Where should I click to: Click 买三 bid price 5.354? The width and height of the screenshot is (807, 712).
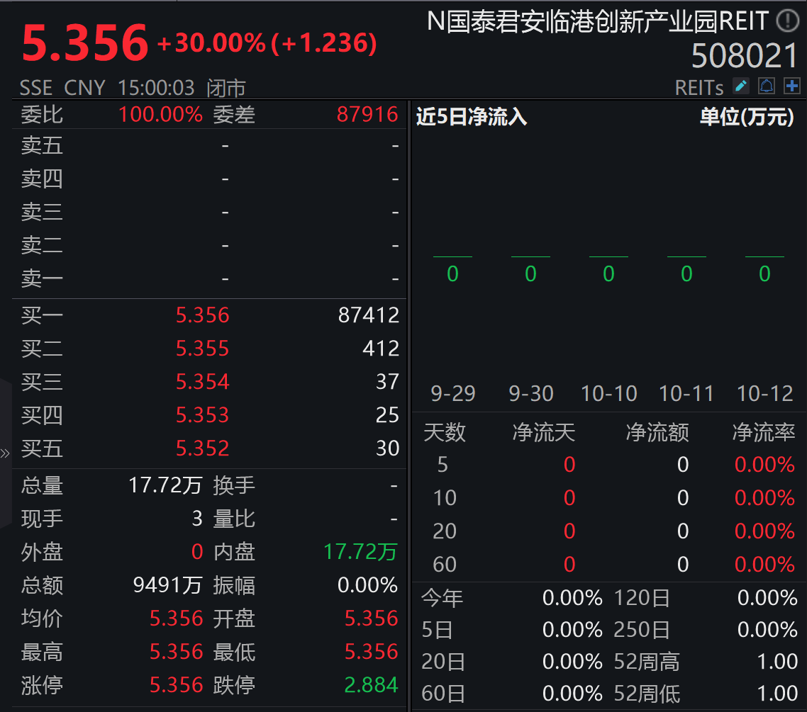pos(202,381)
